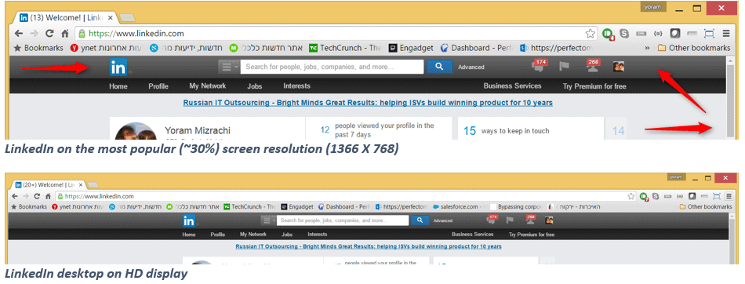Open a new tab in the top browser
The image size is (745, 284).
pos(127,19)
